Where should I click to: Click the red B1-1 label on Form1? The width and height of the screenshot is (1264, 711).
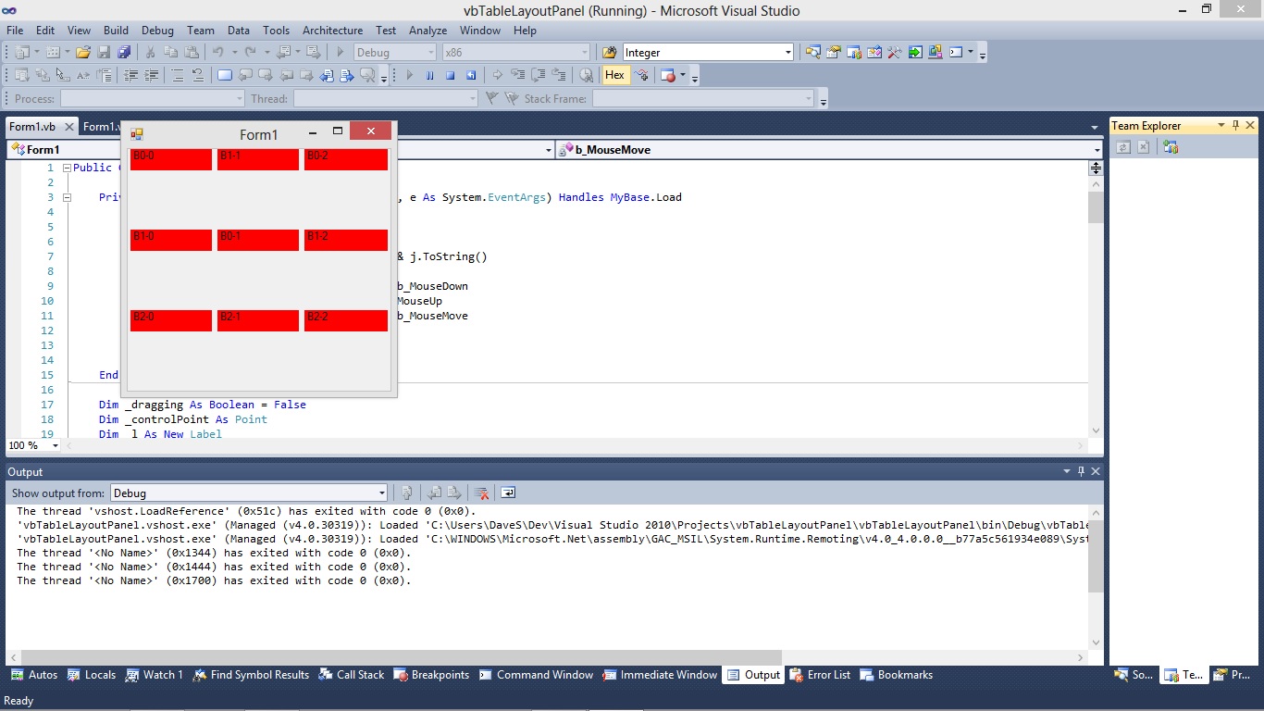tap(258, 159)
